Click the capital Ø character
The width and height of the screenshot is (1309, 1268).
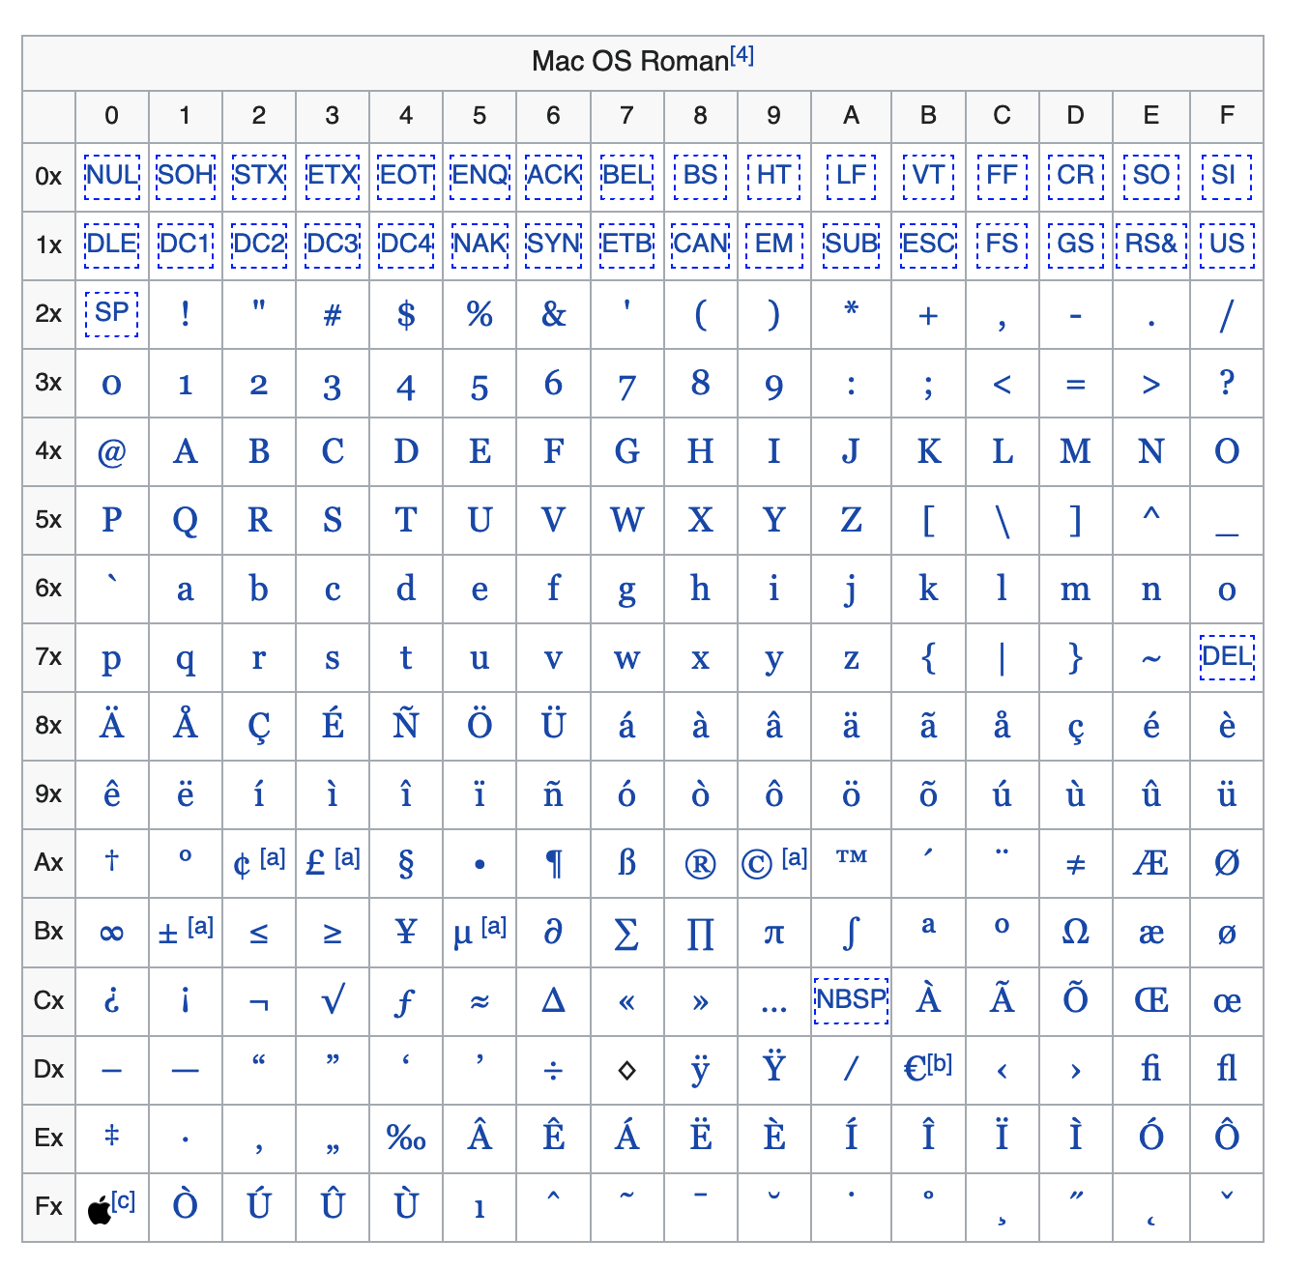1227,863
